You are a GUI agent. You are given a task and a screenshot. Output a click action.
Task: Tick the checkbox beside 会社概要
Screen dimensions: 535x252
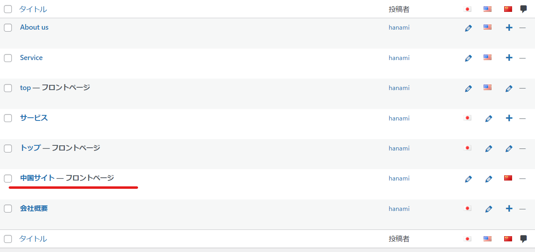pyautogui.click(x=8, y=209)
